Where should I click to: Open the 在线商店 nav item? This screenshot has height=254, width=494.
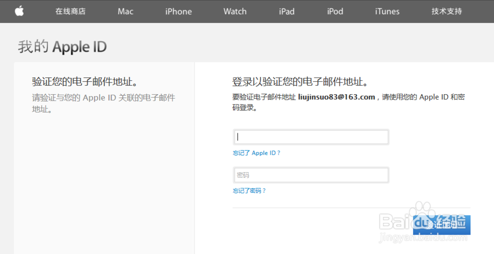click(71, 11)
